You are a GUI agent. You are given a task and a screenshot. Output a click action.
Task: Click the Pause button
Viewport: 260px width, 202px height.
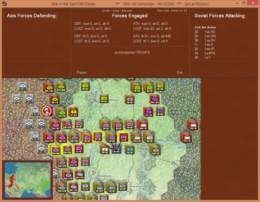pos(81,72)
